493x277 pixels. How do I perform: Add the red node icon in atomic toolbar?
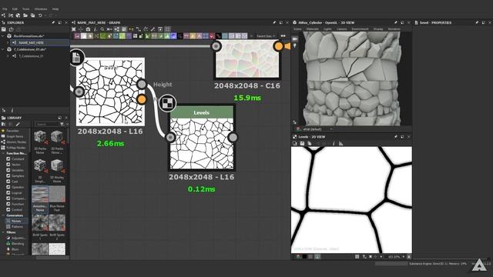coord(212,36)
